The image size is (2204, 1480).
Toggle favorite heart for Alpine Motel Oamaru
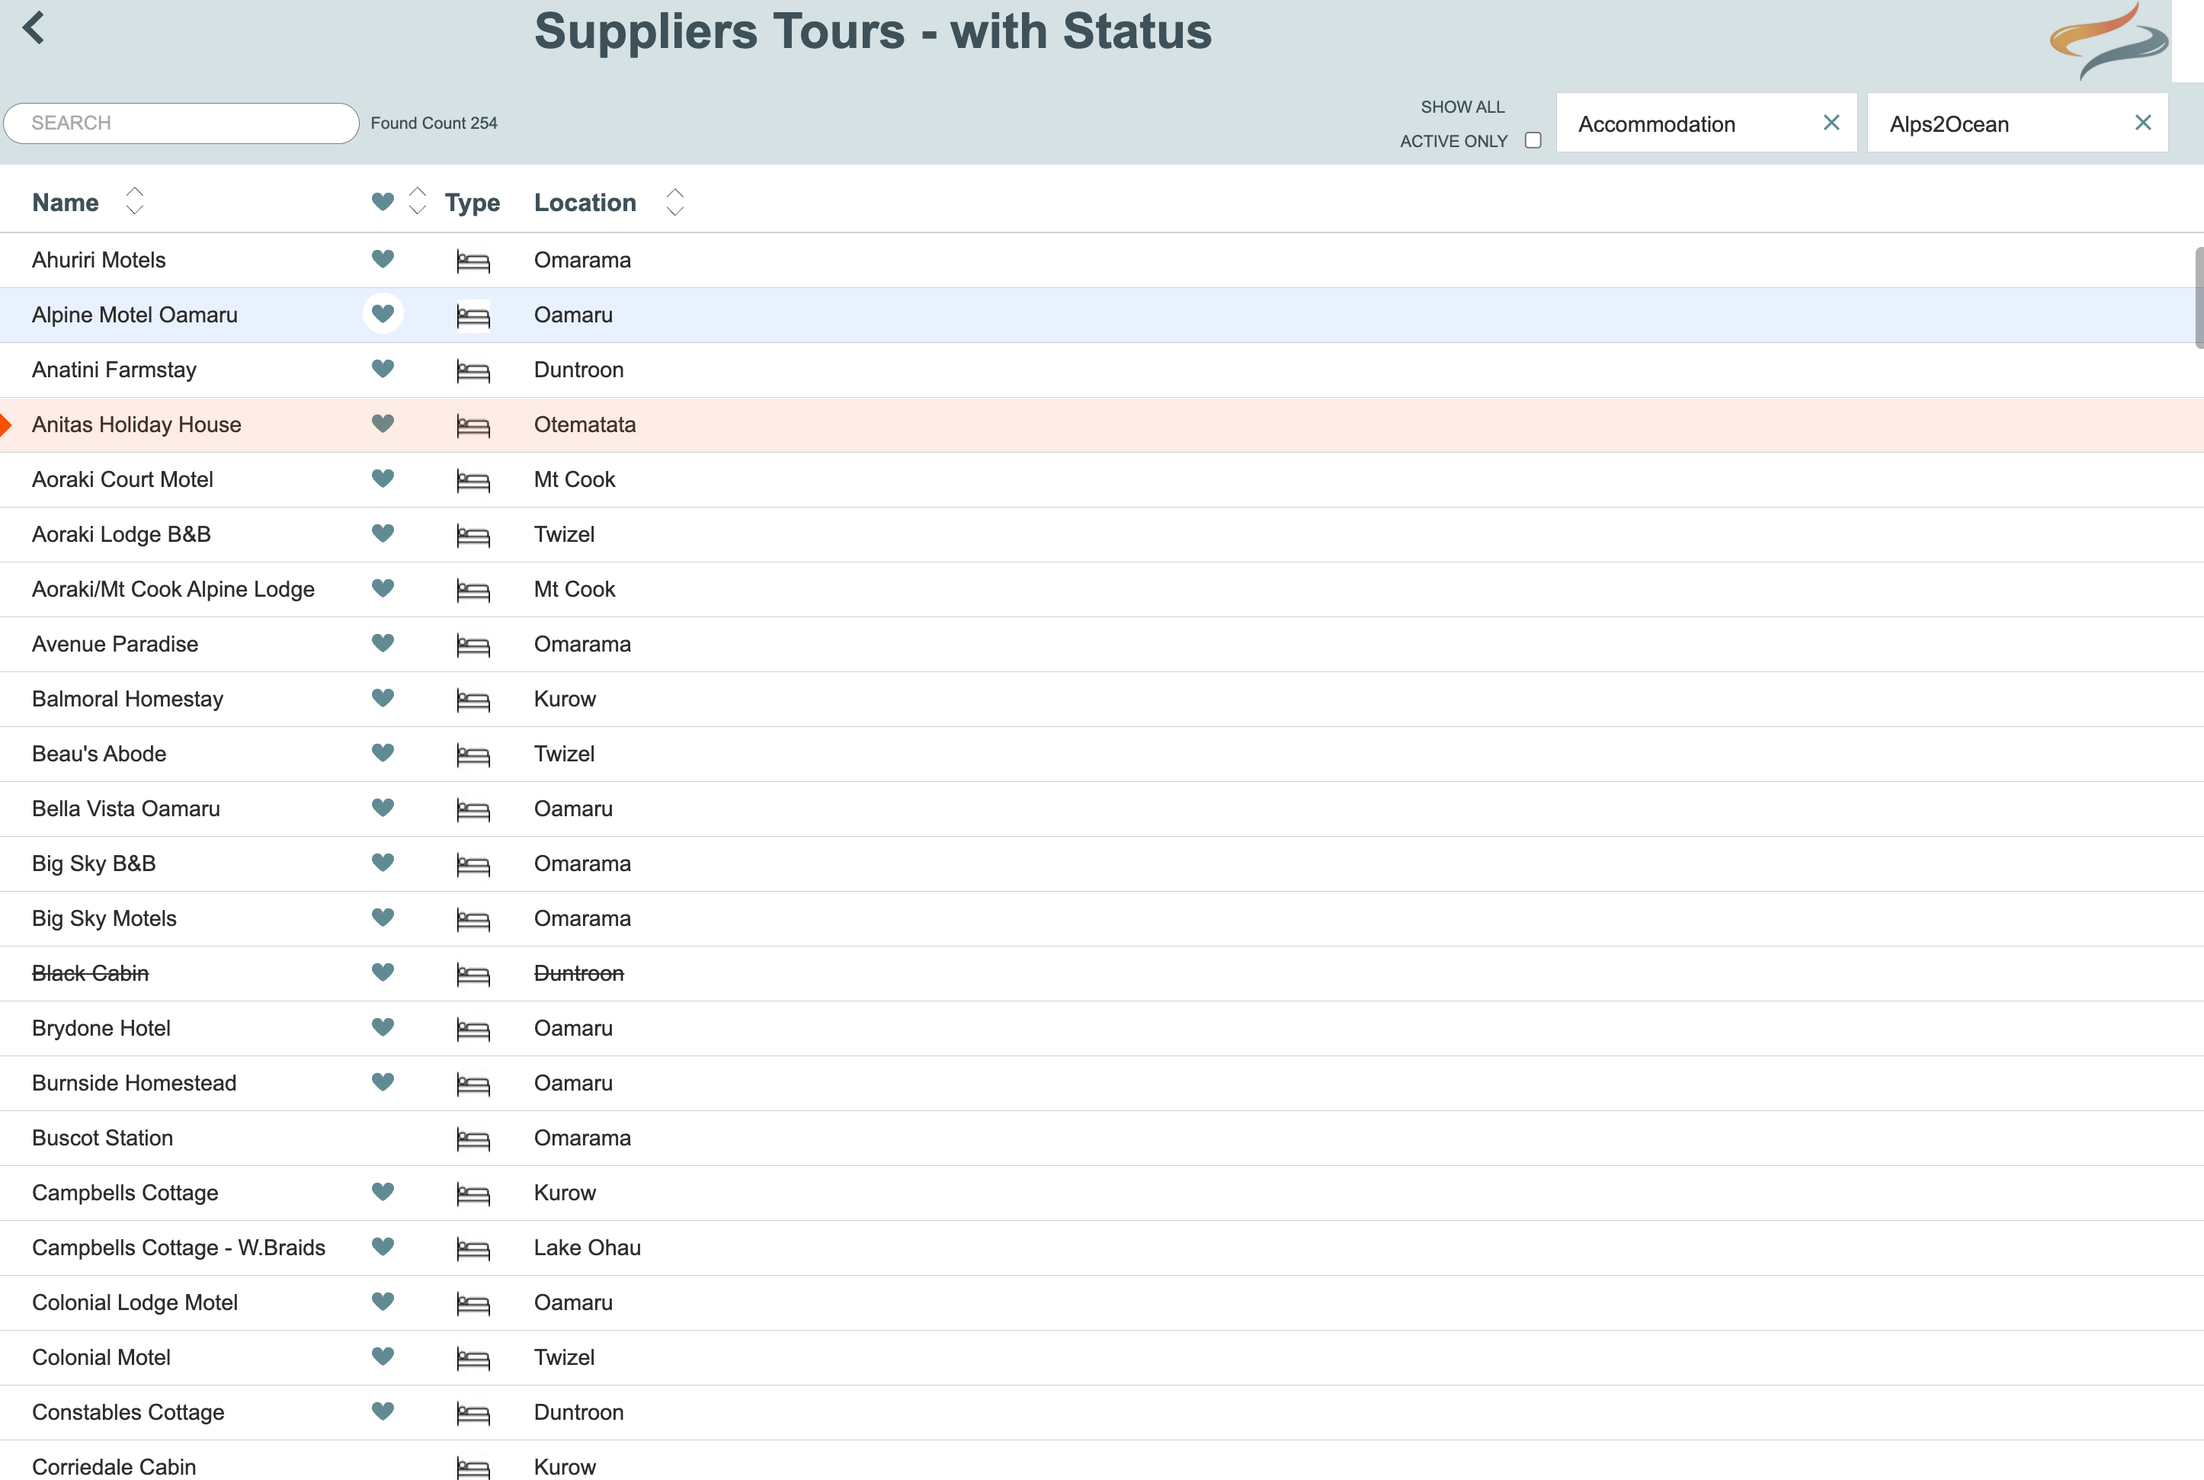tap(383, 313)
